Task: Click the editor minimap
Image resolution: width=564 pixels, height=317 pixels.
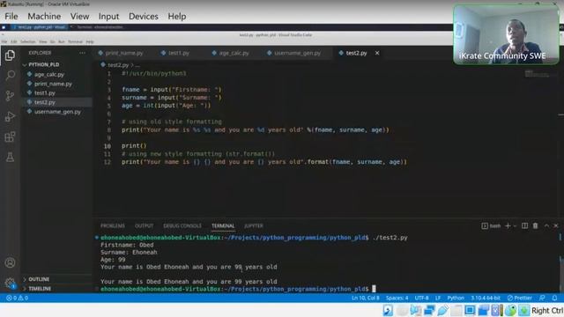Action: 537,74
